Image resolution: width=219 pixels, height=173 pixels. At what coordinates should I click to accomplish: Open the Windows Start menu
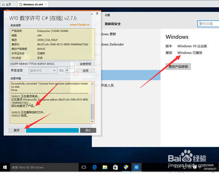5,167
